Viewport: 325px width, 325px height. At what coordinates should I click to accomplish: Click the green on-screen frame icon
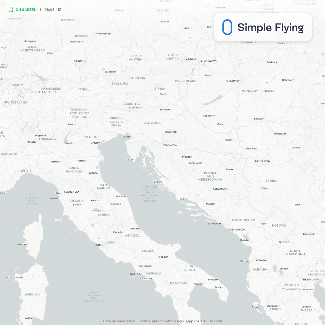click(11, 10)
